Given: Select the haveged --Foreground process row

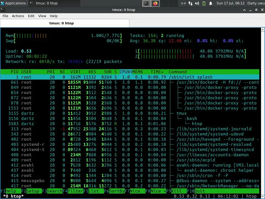Looking at the screenshot, I should pyautogui.click(x=130, y=139).
